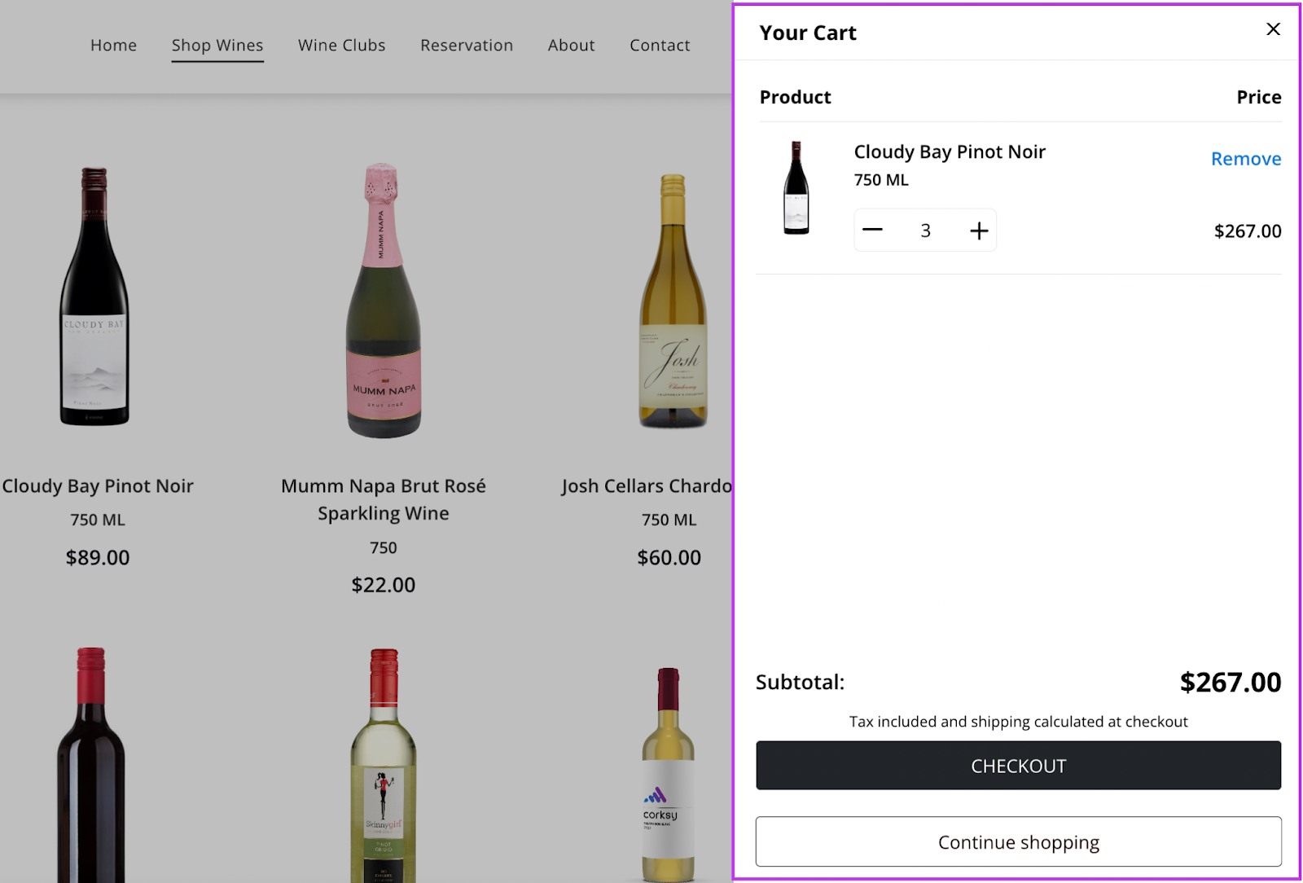Open Wine Clubs navigation link
The image size is (1303, 883).
(341, 46)
